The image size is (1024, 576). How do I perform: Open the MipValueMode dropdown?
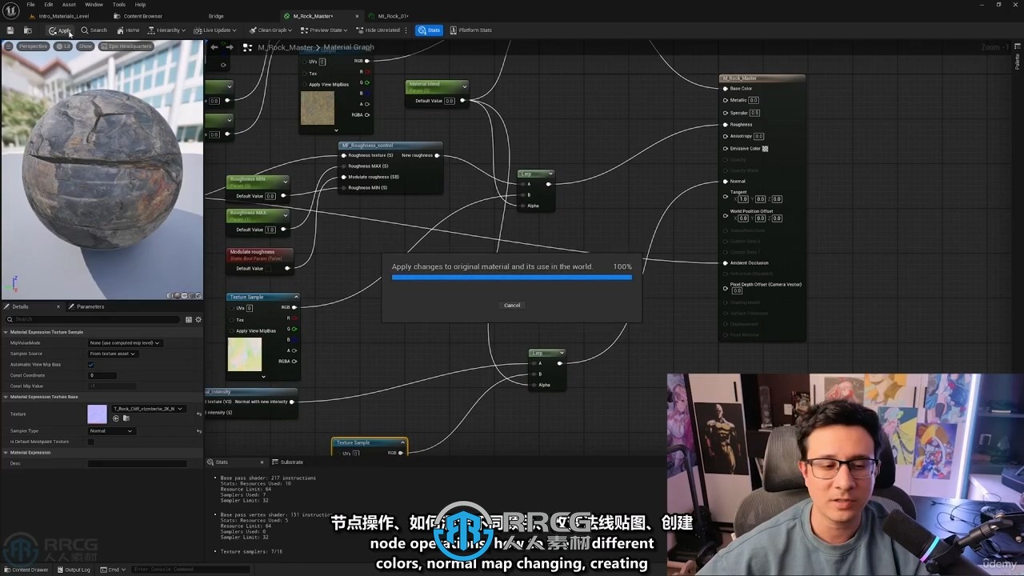125,342
